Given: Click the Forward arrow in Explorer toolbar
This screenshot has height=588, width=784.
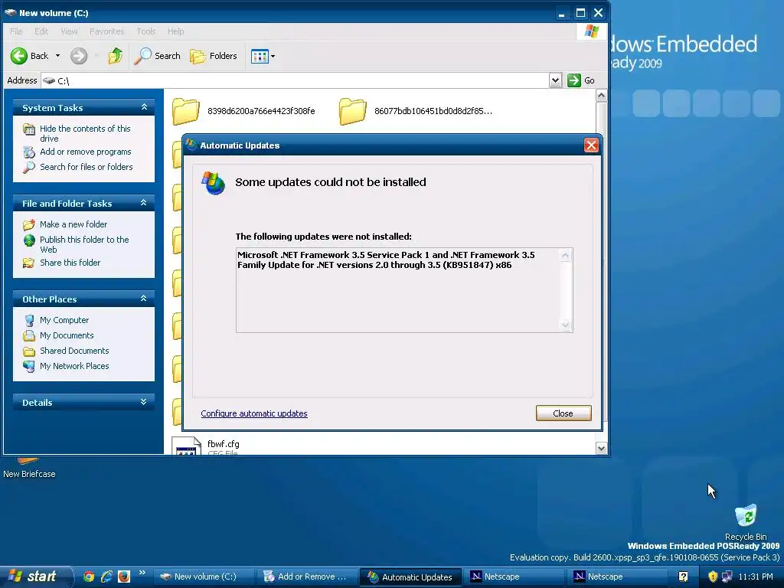Looking at the screenshot, I should click(79, 56).
